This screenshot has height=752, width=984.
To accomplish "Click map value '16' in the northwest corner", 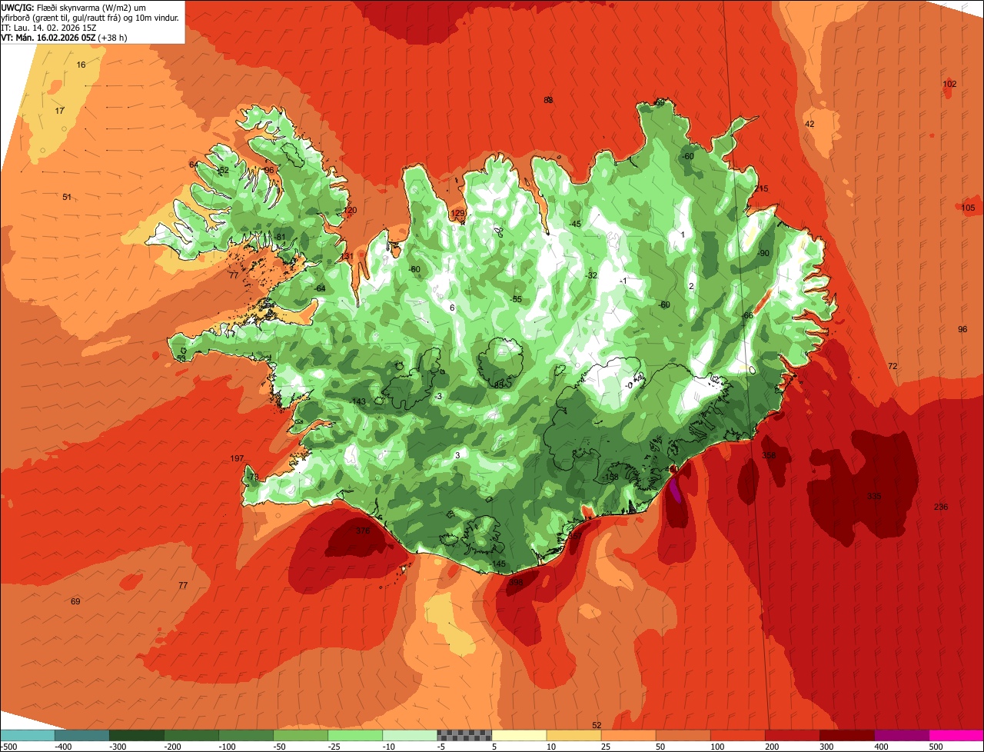I will [81, 65].
